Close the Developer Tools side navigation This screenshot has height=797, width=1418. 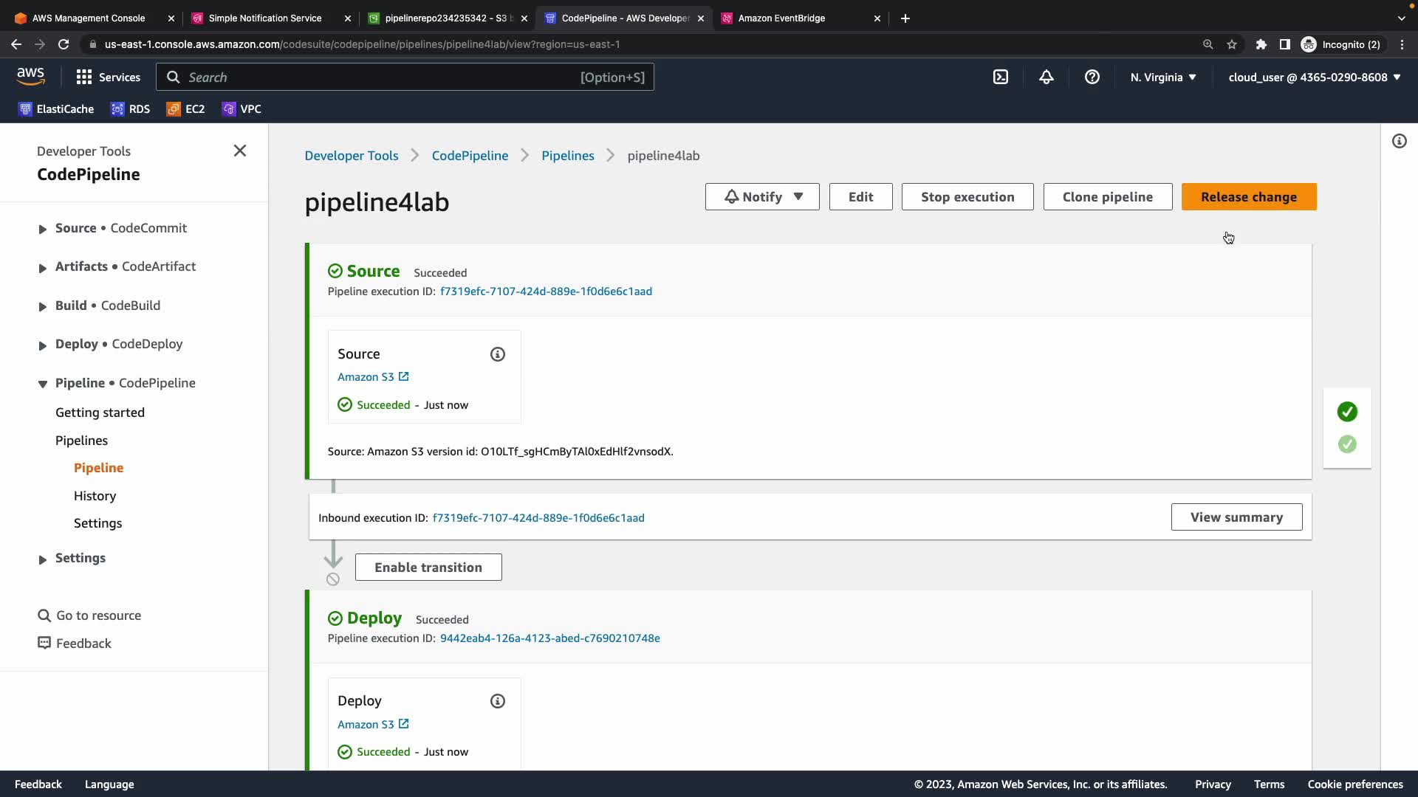(x=240, y=151)
